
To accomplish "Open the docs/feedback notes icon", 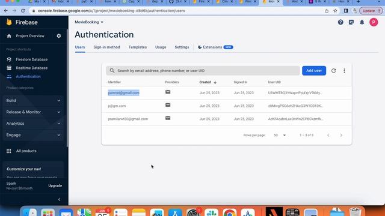I will [x=351, y=22].
